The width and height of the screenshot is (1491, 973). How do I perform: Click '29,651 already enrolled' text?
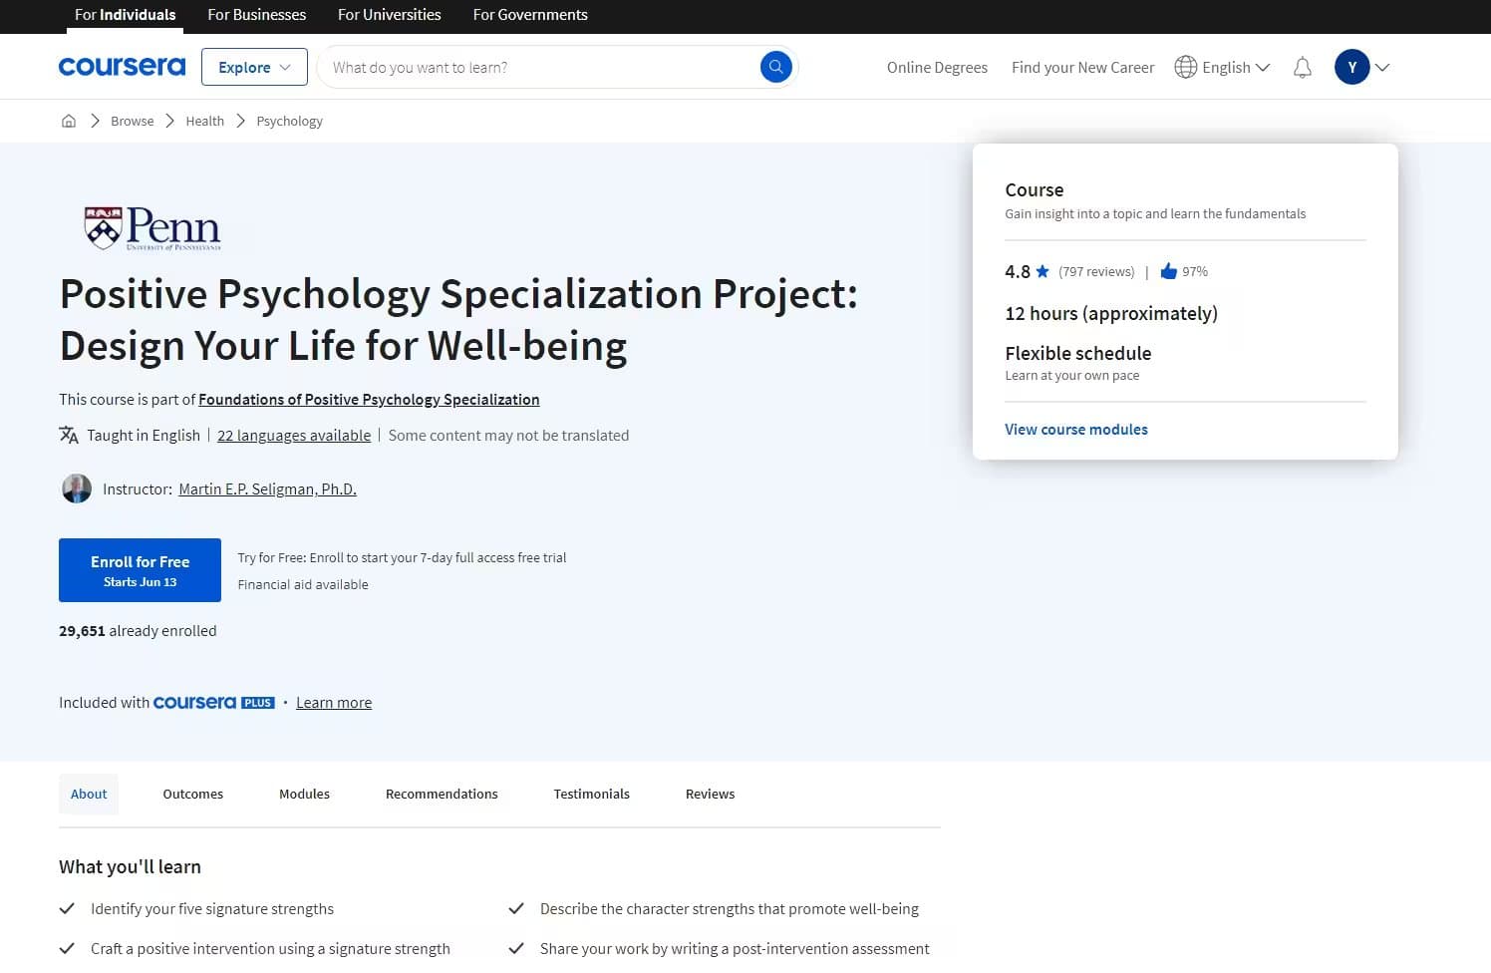click(138, 630)
